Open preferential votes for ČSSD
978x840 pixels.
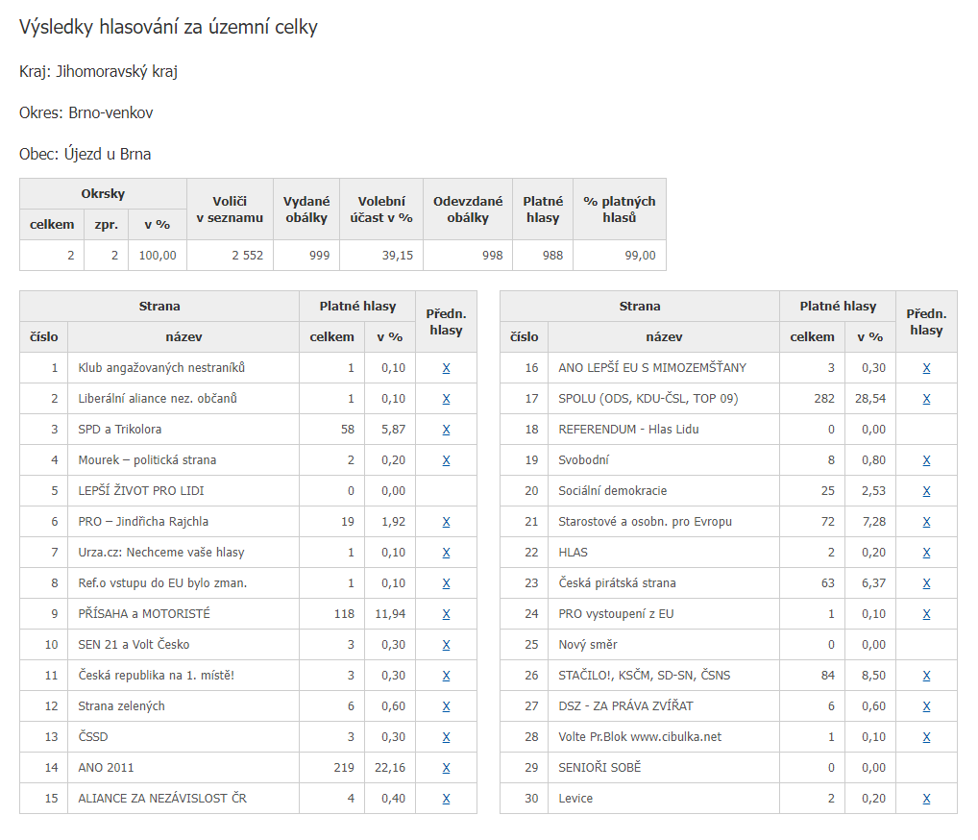click(446, 737)
